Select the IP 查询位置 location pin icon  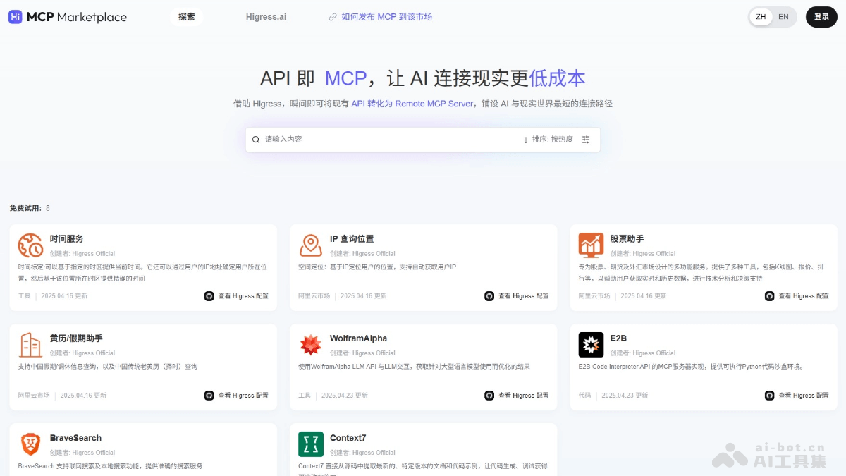click(x=309, y=246)
